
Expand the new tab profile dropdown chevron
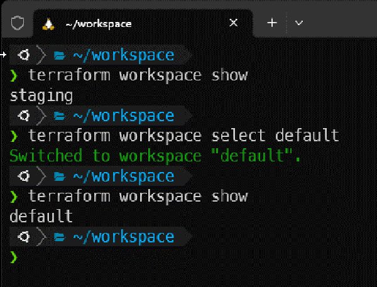click(x=299, y=23)
